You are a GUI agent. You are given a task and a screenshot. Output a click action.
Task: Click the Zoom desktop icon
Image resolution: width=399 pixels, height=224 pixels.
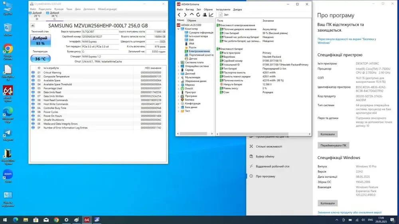pyautogui.click(x=8, y=175)
